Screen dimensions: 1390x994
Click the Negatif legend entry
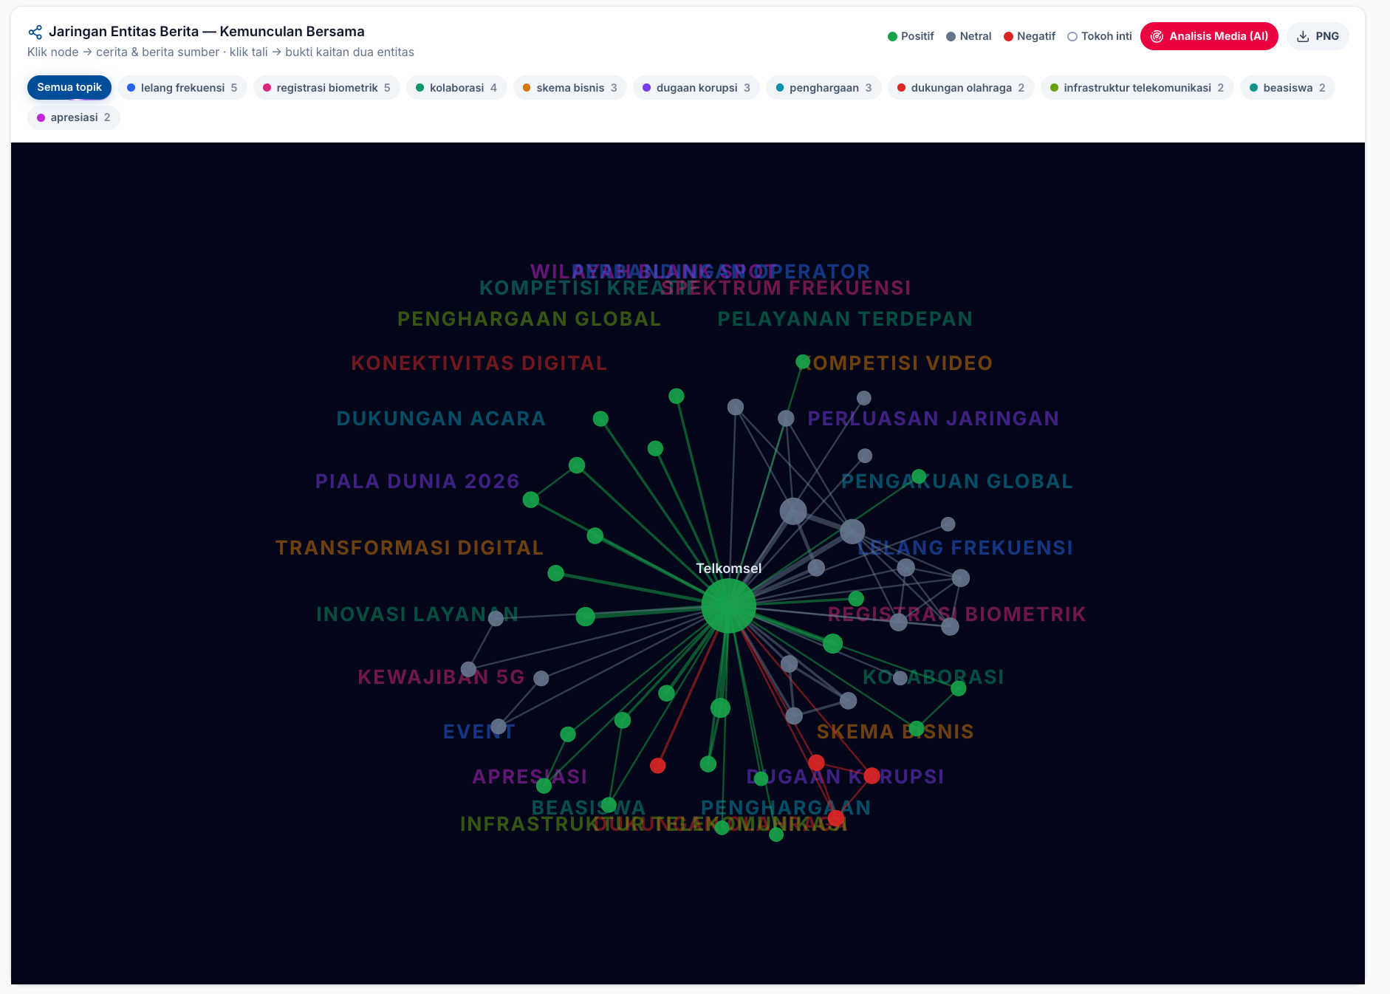click(1030, 36)
